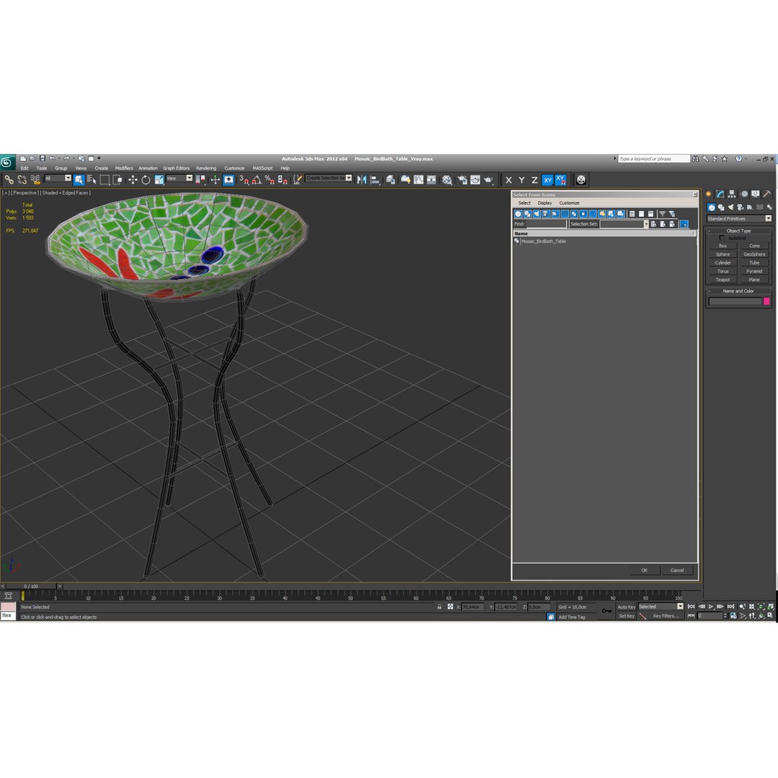Open the reference coordinate View dropdown

pyautogui.click(x=179, y=178)
